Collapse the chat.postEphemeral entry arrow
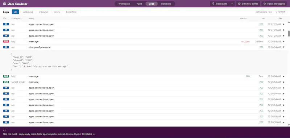This screenshot has height=138, width=290. tap(283, 47)
